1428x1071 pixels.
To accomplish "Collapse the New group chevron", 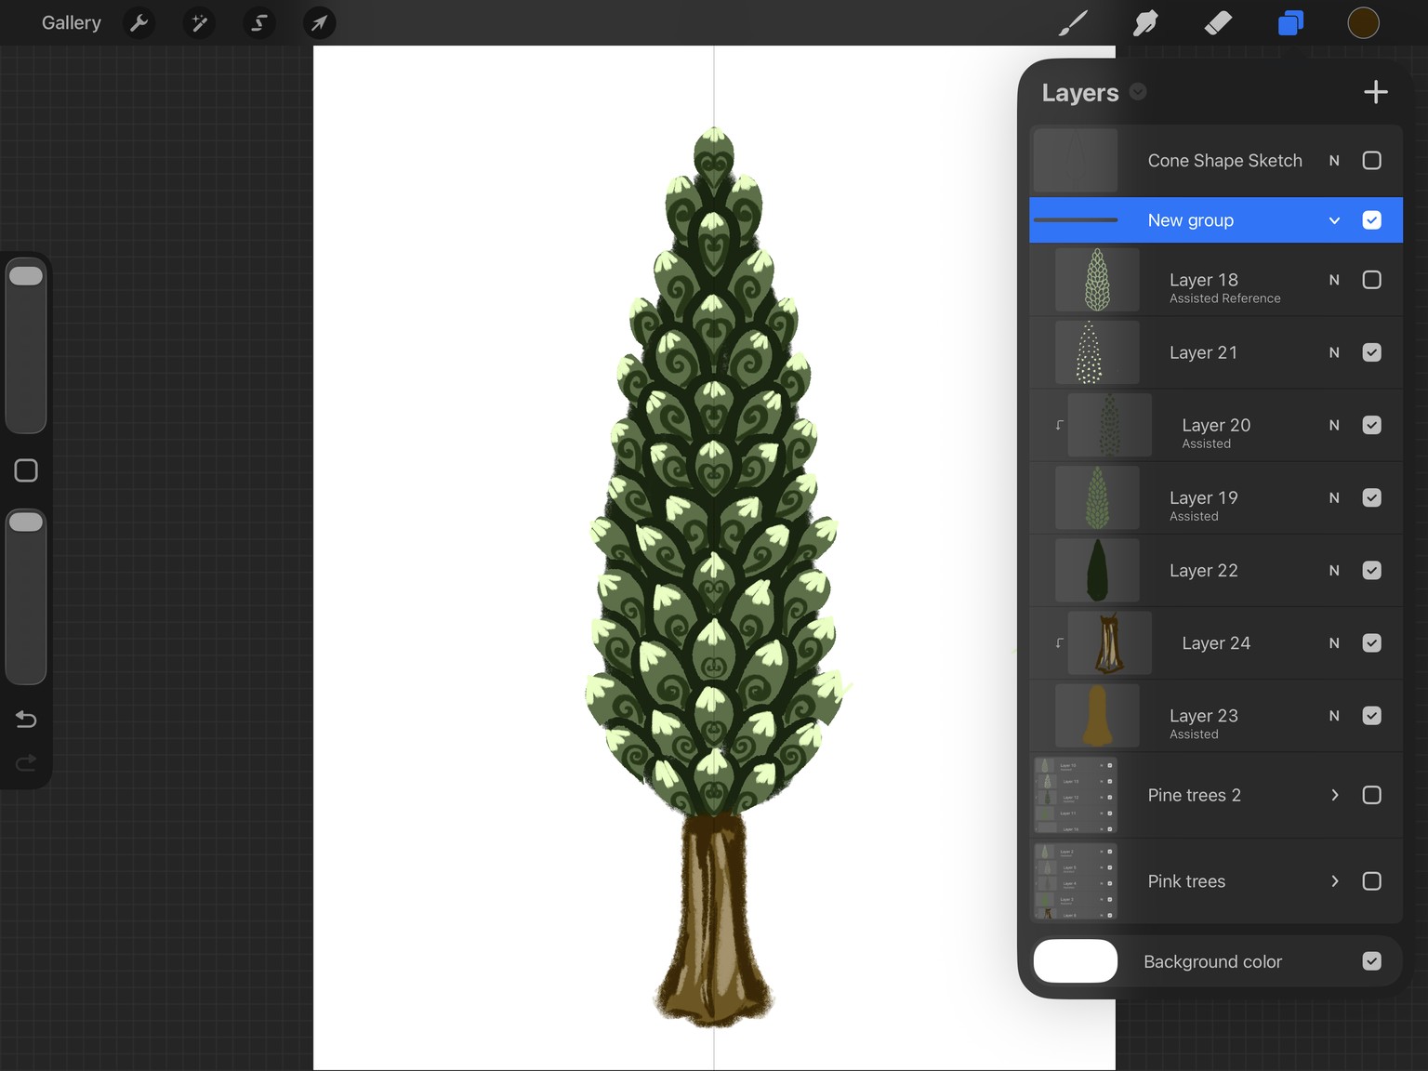I will (x=1334, y=220).
